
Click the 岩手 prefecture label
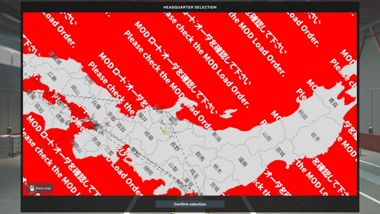[x=316, y=137]
